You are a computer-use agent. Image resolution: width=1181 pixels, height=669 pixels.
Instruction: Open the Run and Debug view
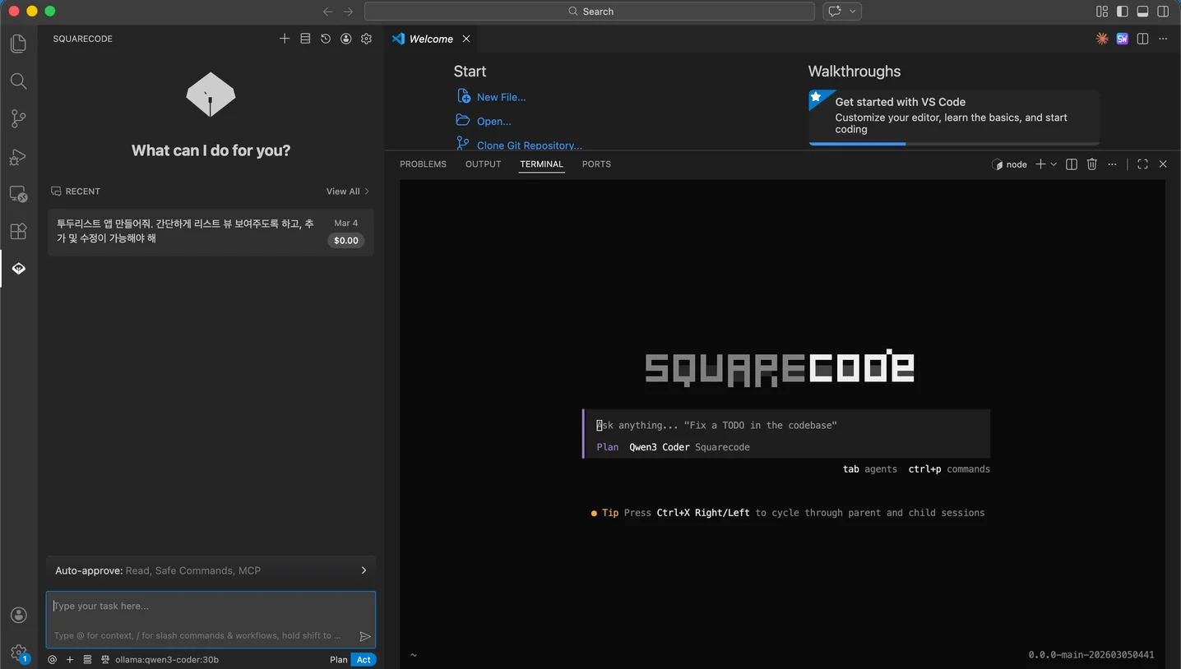[x=18, y=157]
